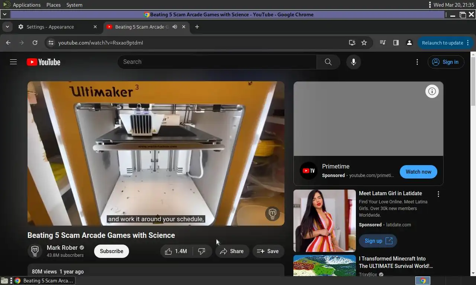Image resolution: width=476 pixels, height=285 pixels.
Task: Click the Meet Latam Girl in Latidate title
Action: pyautogui.click(x=390, y=193)
